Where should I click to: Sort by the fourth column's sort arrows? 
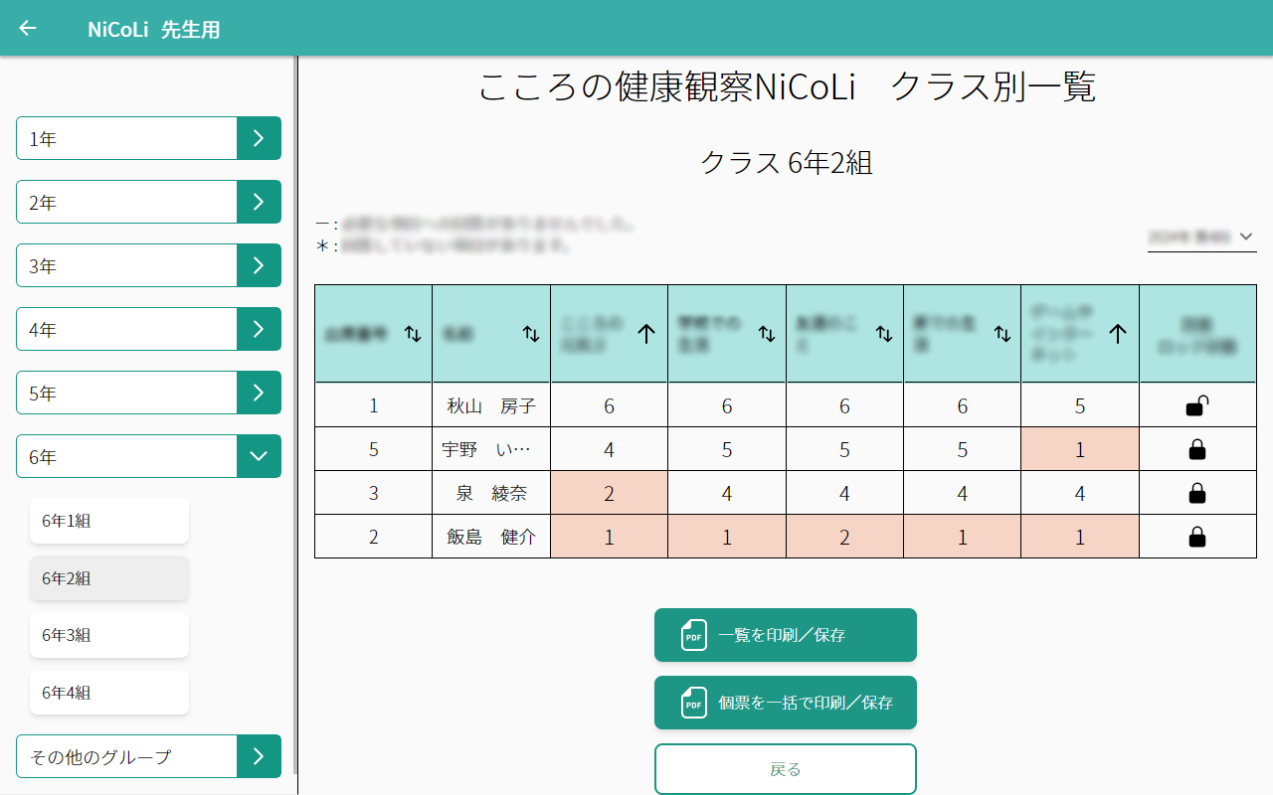(767, 334)
